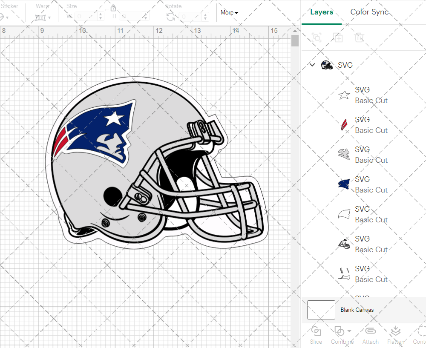
Task: Select the black helmet outline SVG layer
Action: coord(363,244)
